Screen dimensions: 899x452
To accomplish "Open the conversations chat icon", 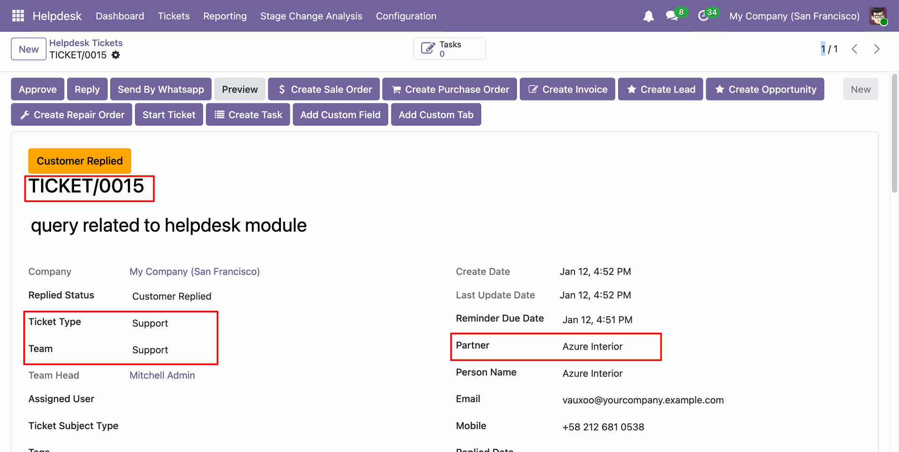I will tap(672, 16).
